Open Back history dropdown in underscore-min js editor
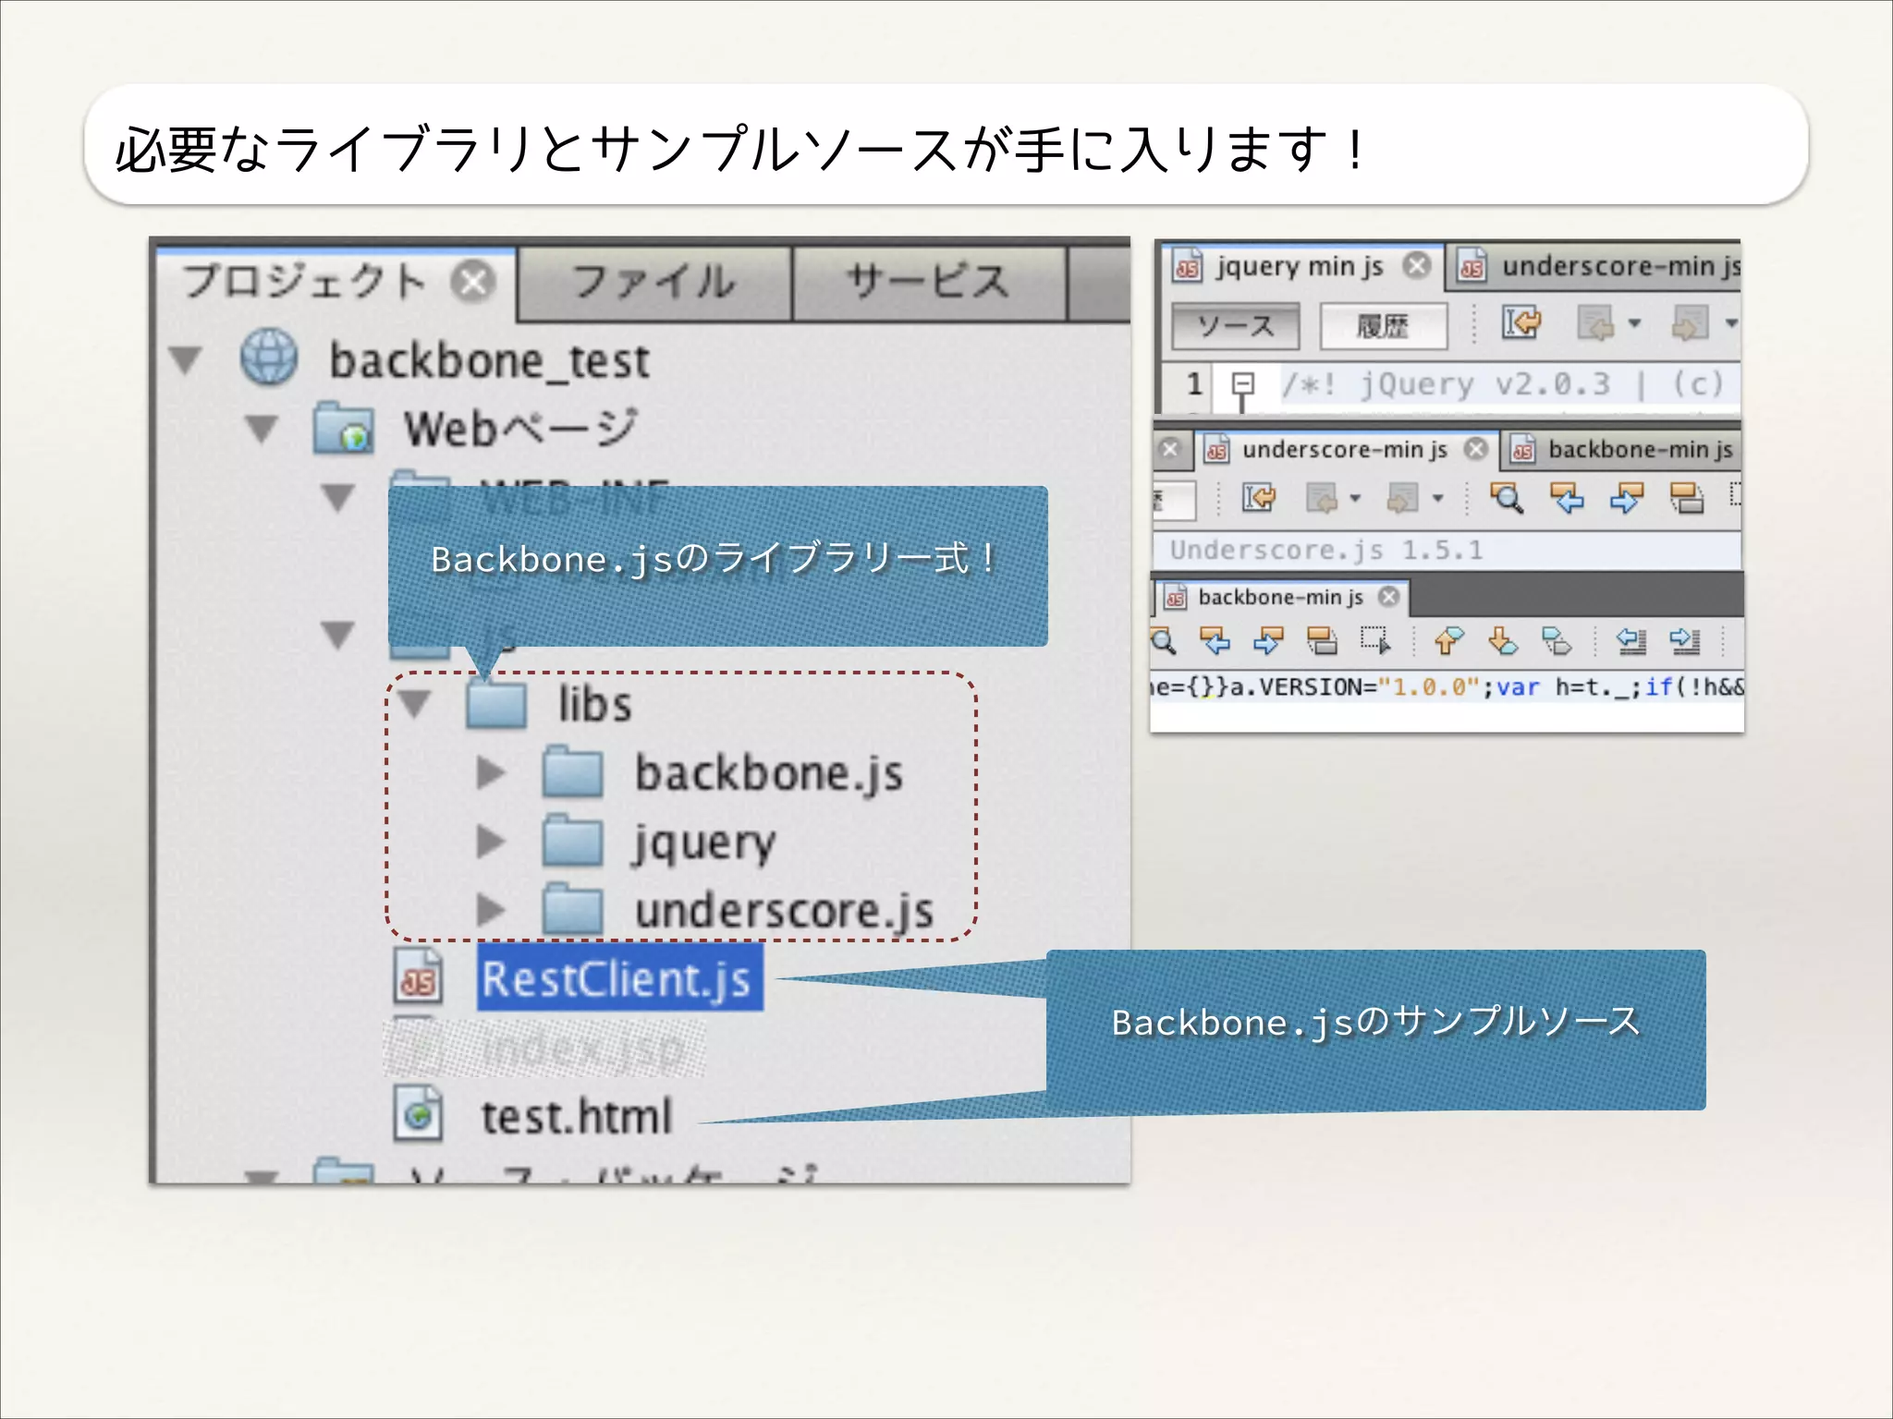The width and height of the screenshot is (1893, 1419). [1355, 498]
